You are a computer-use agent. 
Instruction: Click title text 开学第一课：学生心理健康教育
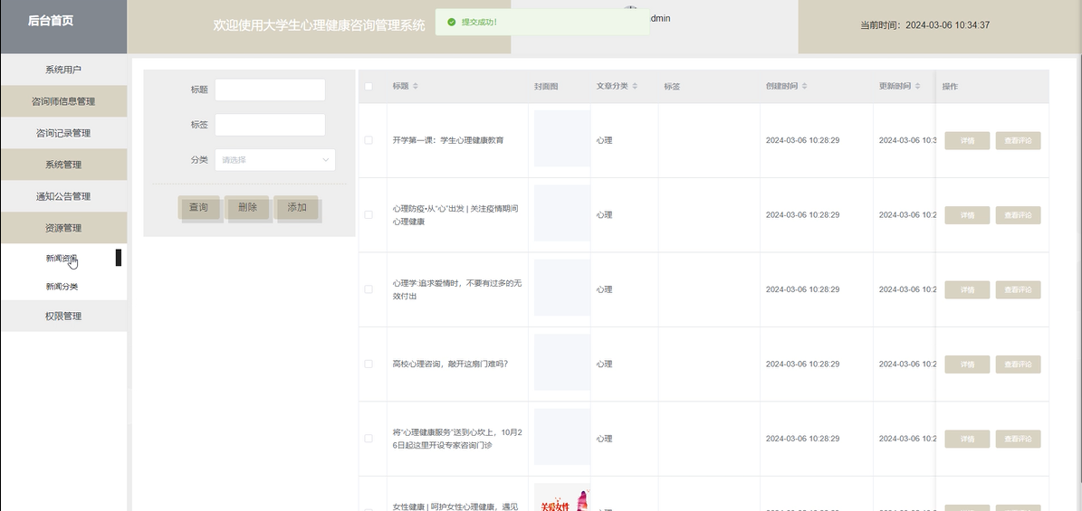pos(448,140)
